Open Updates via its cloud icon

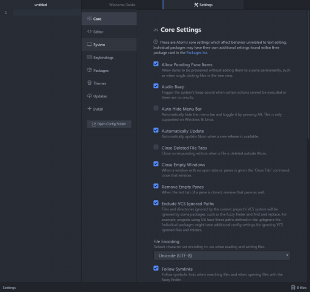[89, 96]
